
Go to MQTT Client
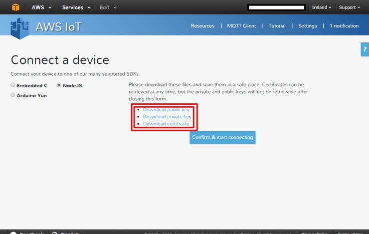(x=241, y=26)
